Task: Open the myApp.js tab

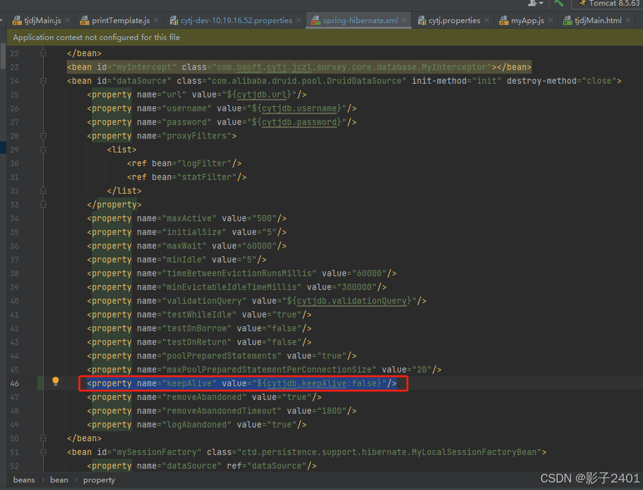Action: click(x=527, y=21)
